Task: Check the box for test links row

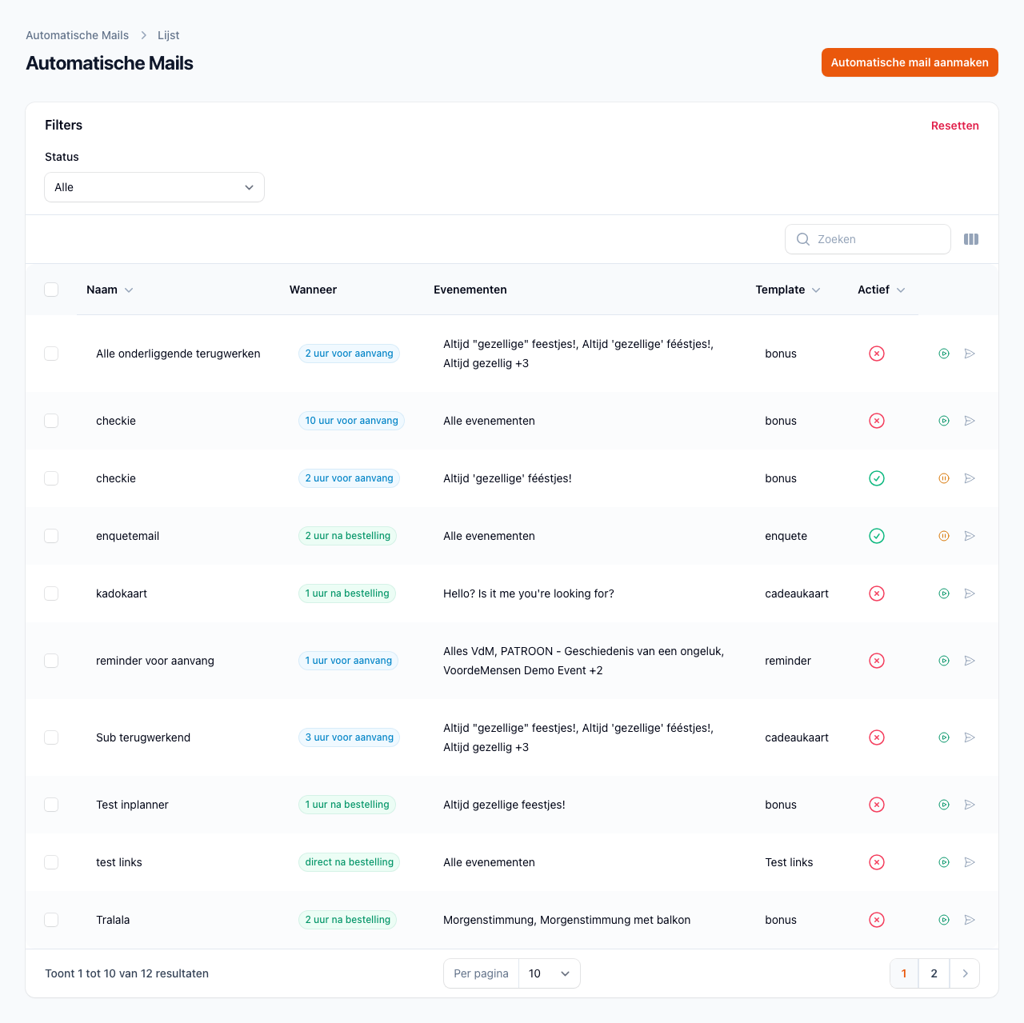Action: click(x=51, y=862)
